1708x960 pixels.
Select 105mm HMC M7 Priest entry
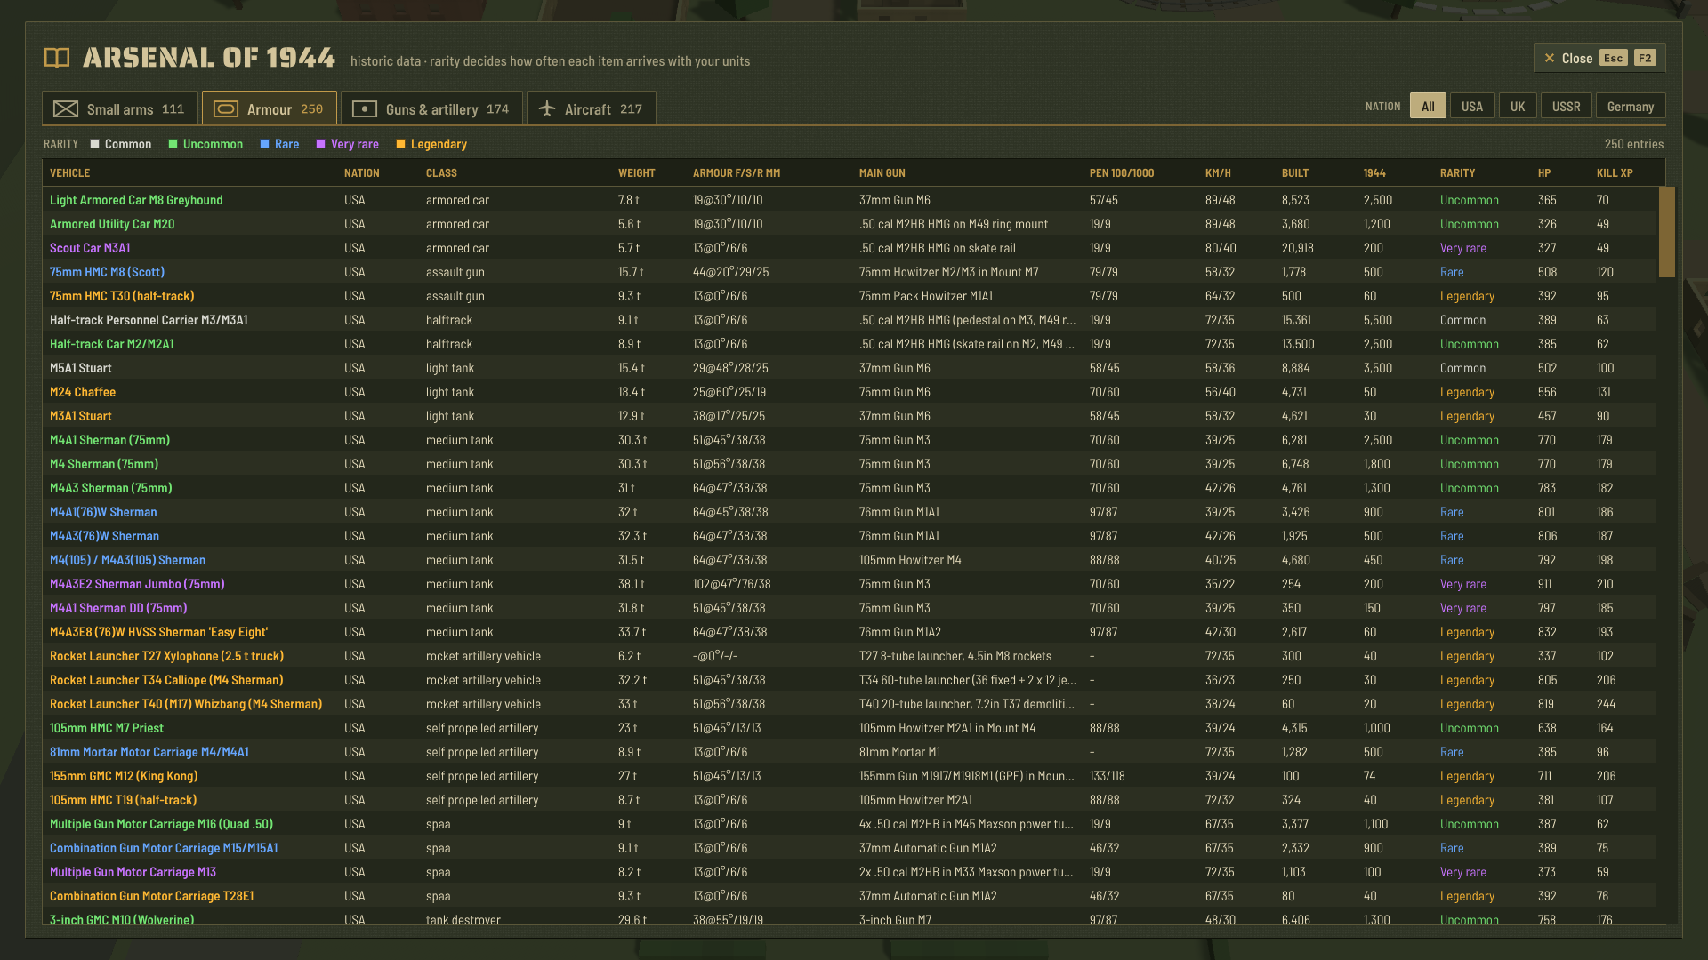(850, 728)
